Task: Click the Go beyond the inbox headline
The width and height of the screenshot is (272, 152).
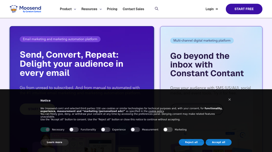Action: point(207,65)
